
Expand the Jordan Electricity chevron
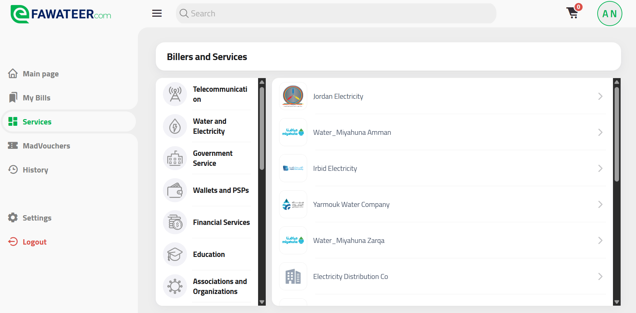(600, 96)
